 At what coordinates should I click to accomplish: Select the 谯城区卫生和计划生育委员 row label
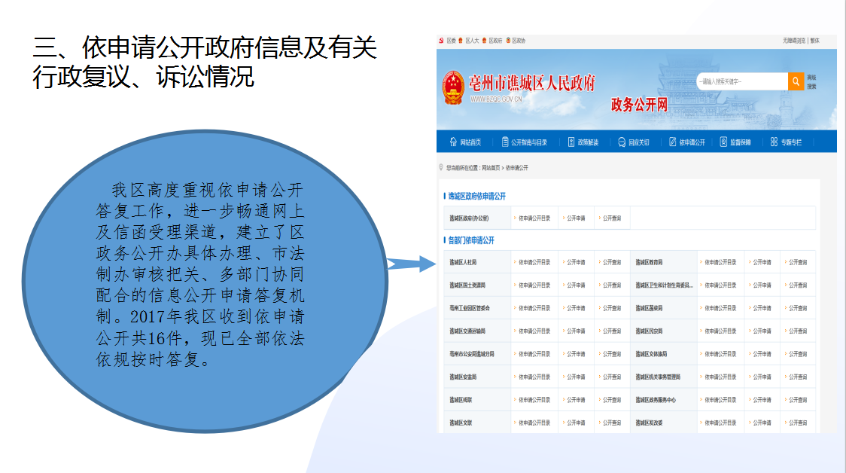coord(664,285)
